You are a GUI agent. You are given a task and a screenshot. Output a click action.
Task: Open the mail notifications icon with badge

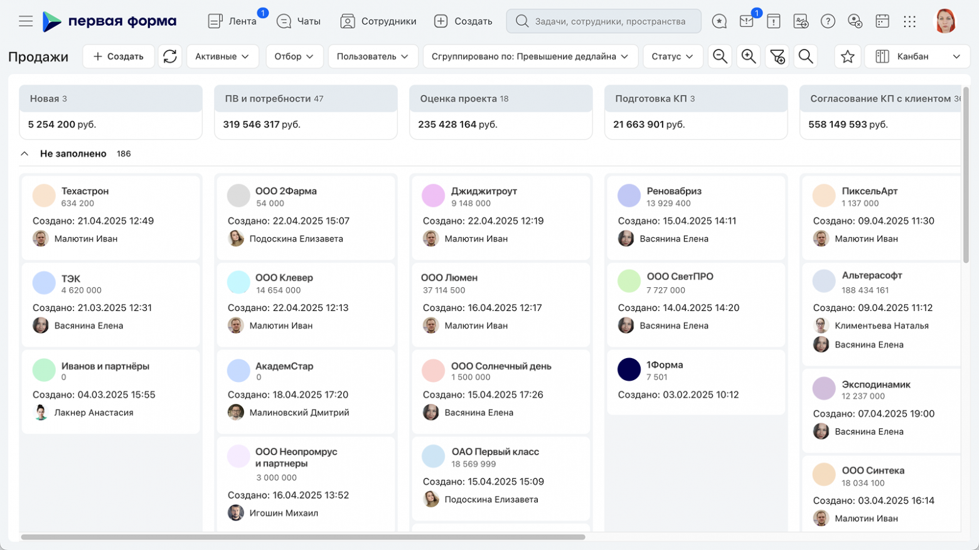click(x=746, y=21)
